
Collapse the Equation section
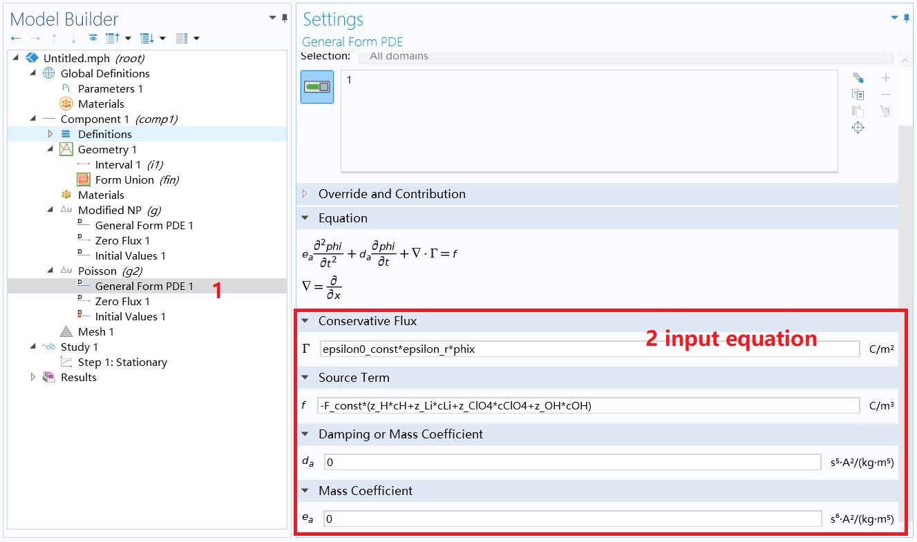(x=305, y=217)
